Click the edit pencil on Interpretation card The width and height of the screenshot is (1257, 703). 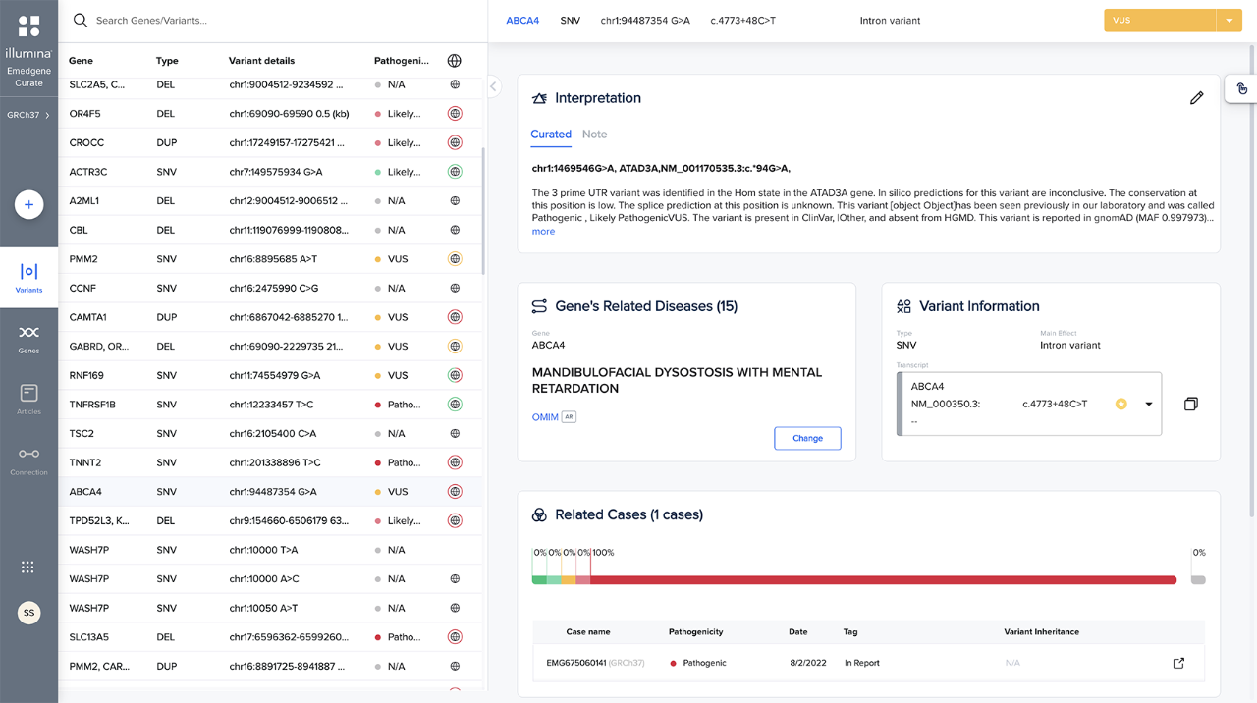click(x=1197, y=98)
